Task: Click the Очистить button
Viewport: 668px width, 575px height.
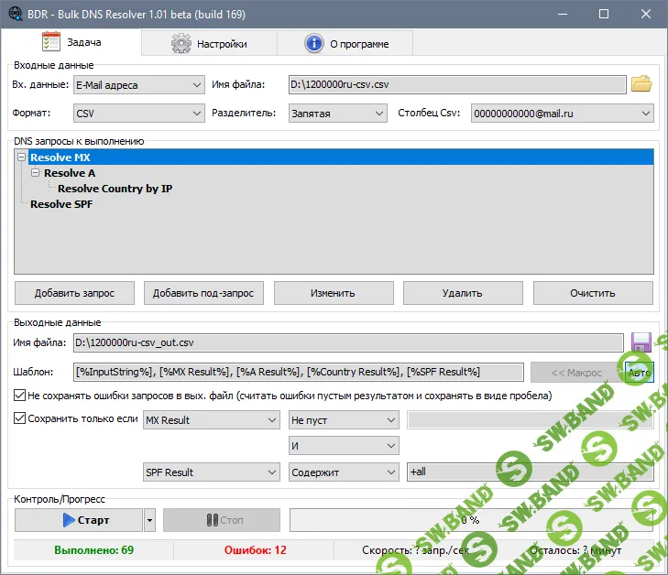Action: tap(593, 293)
